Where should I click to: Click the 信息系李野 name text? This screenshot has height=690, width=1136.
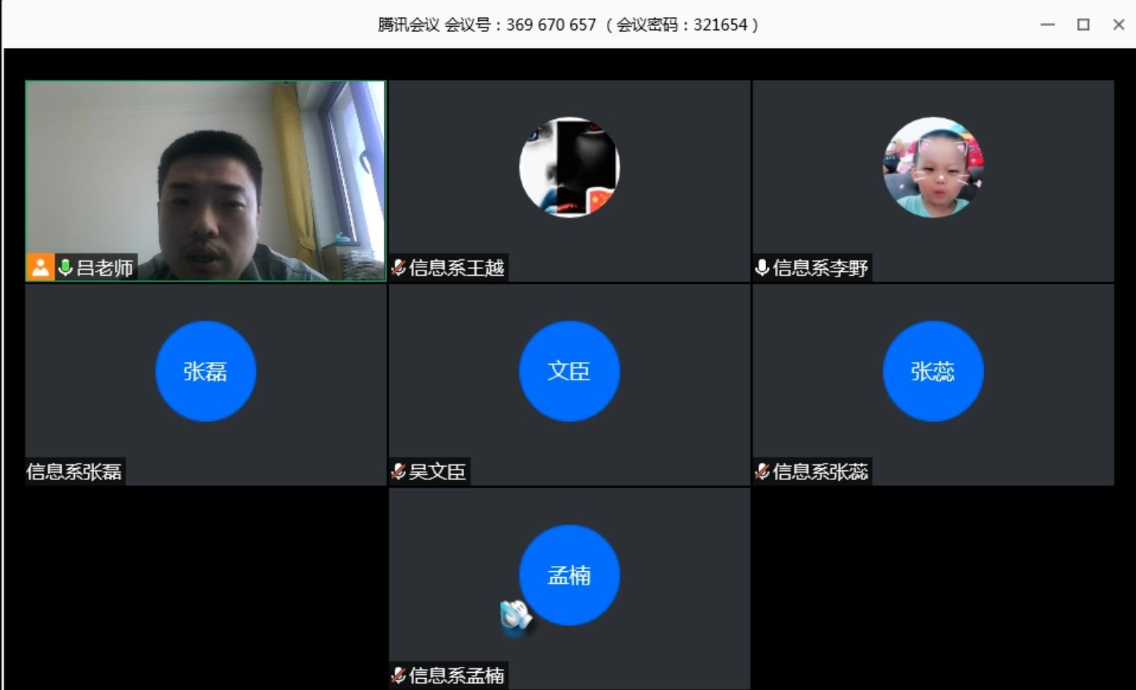point(820,268)
